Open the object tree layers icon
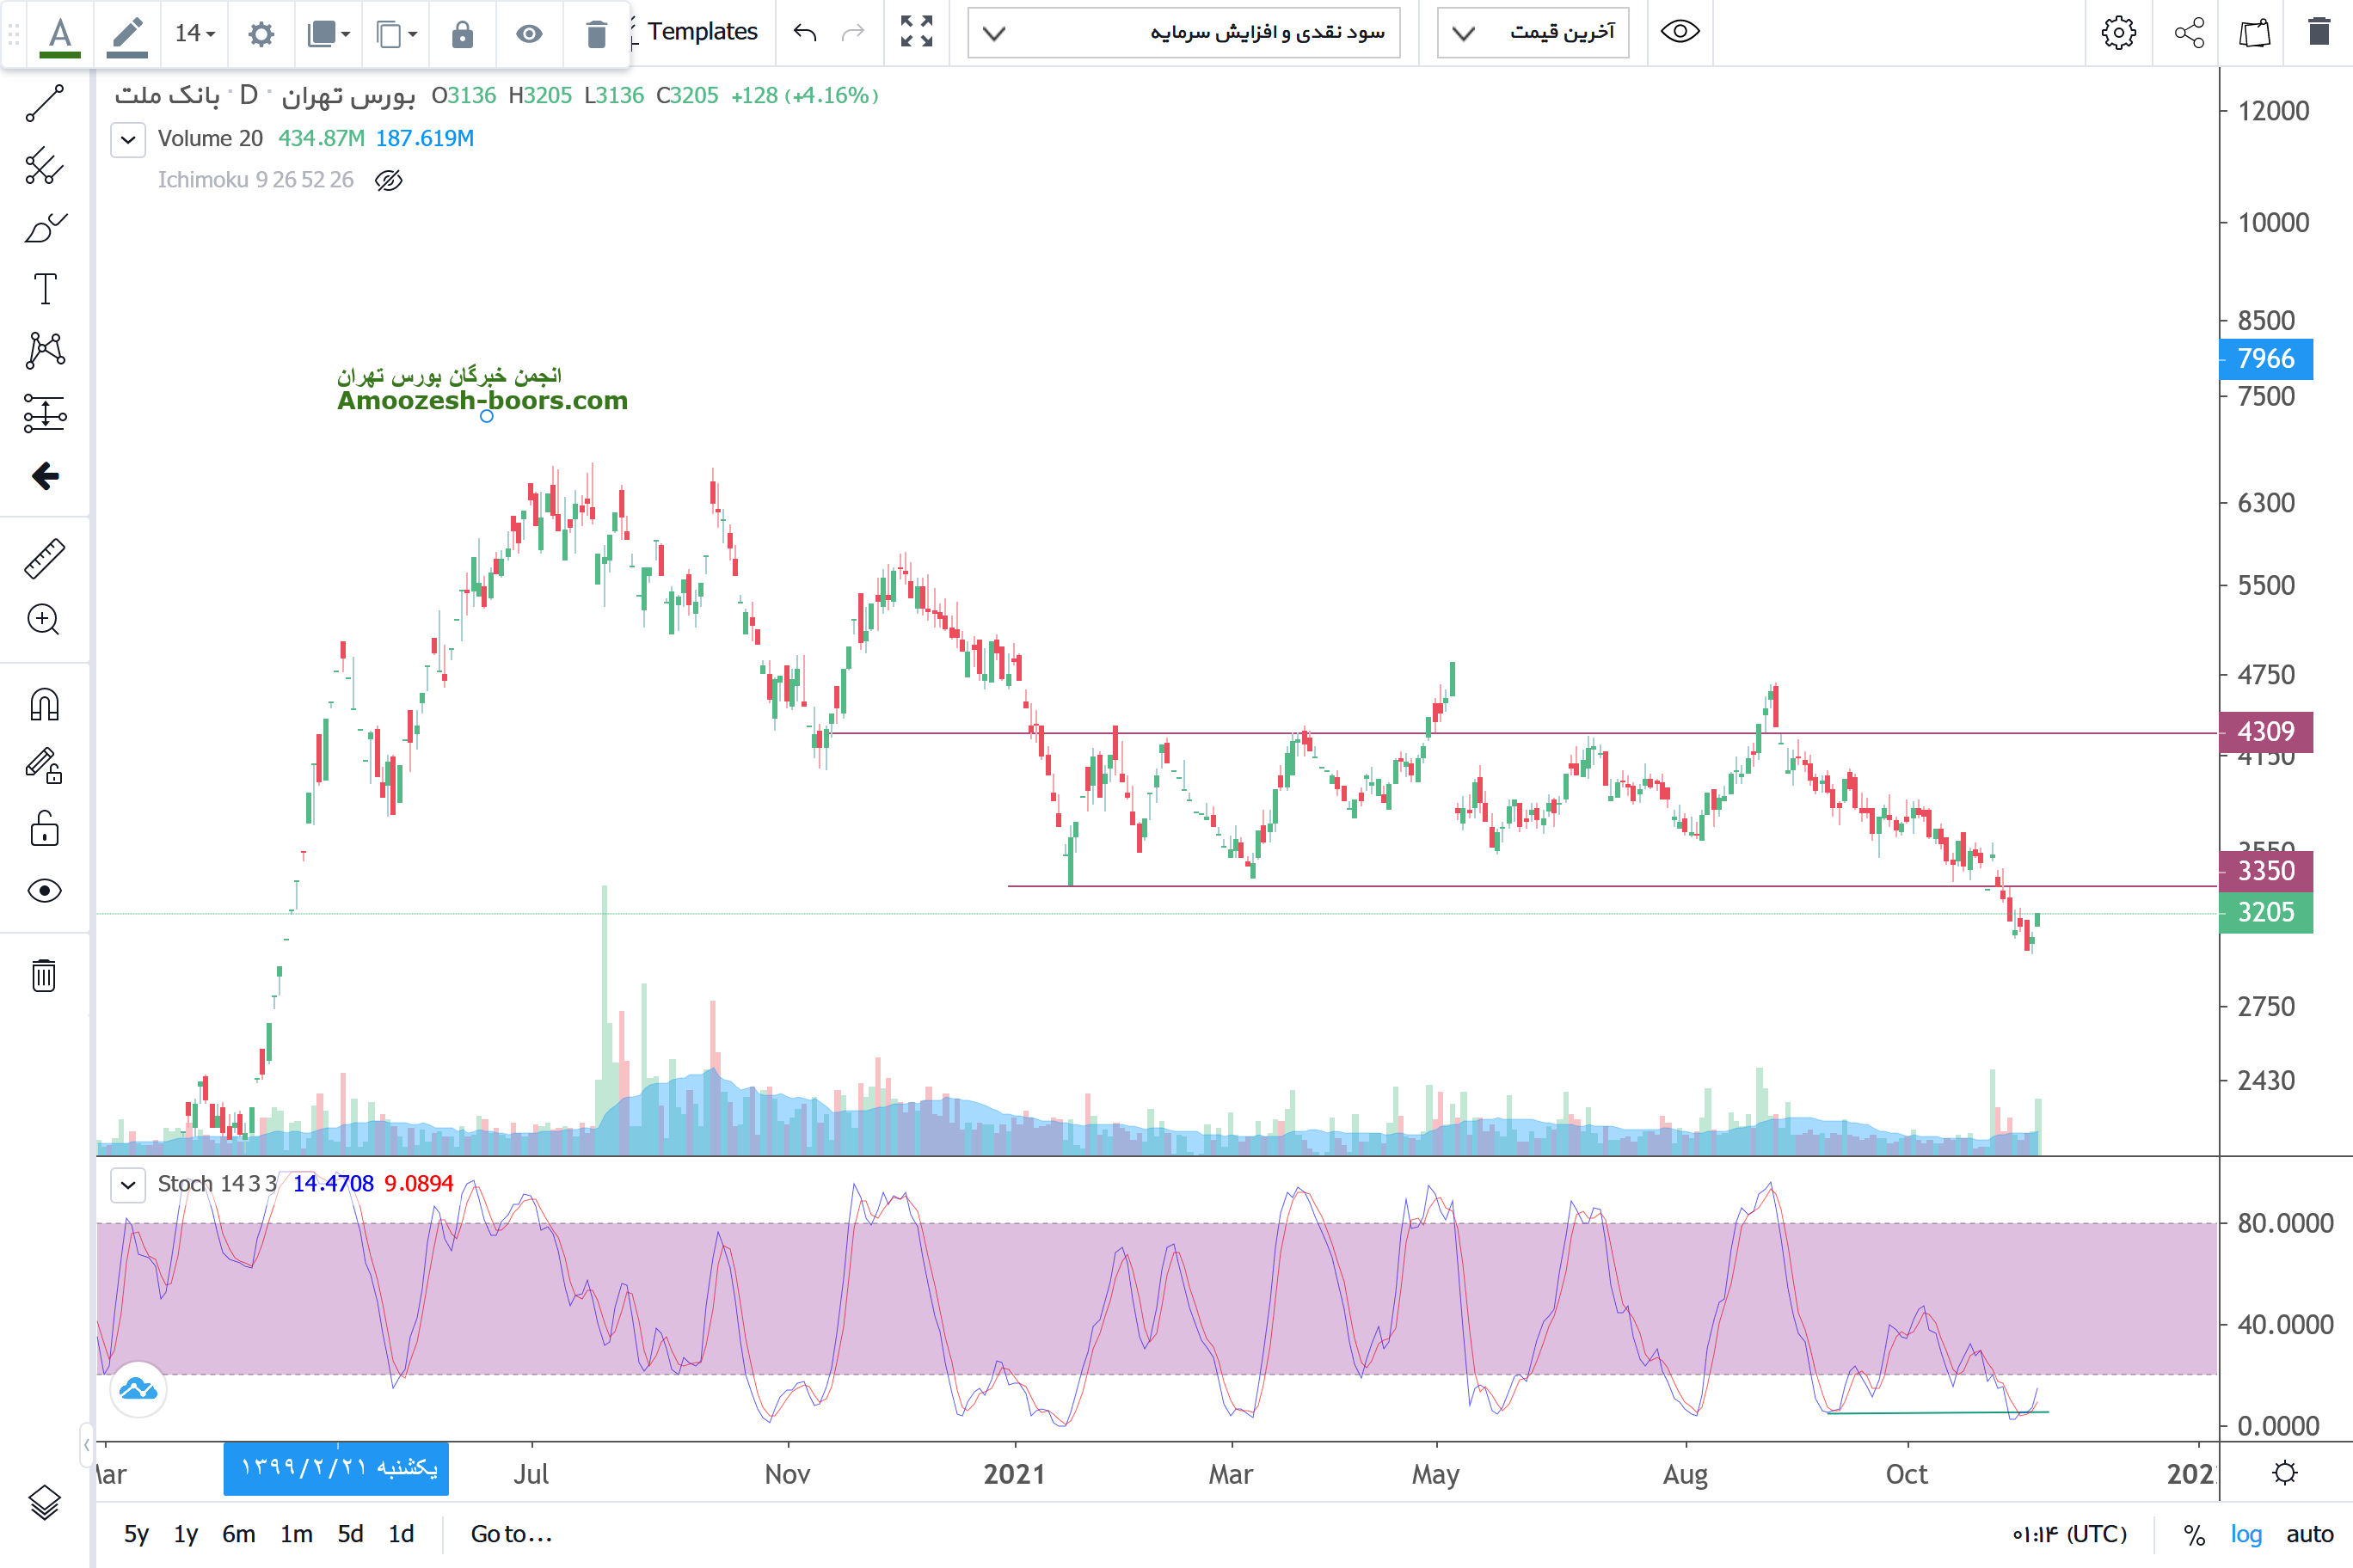 tap(44, 1502)
